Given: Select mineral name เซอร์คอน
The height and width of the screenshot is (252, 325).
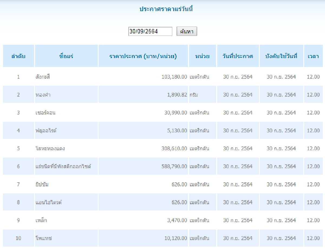Looking at the screenshot, I should 45,113.
